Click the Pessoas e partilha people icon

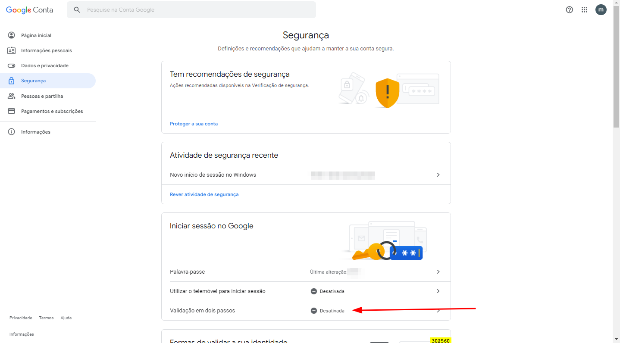12,96
